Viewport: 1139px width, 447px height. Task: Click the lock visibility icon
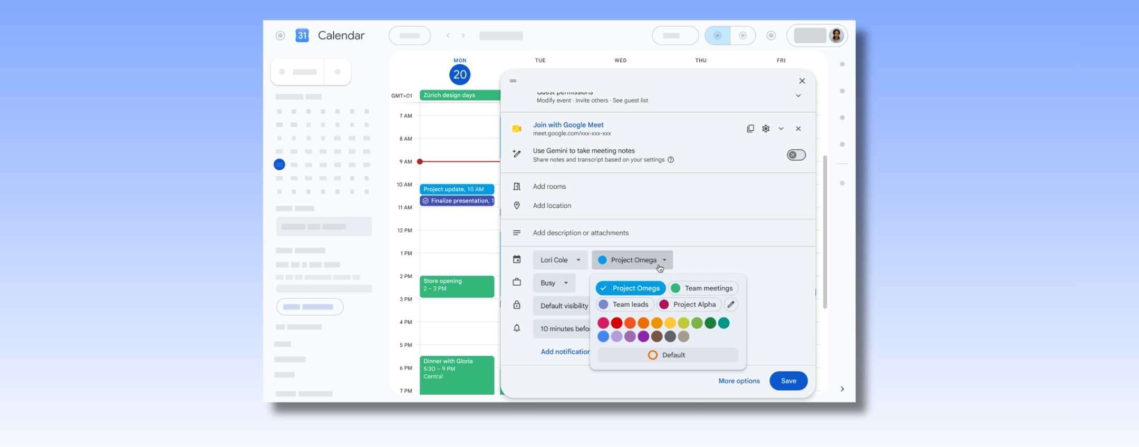click(517, 305)
